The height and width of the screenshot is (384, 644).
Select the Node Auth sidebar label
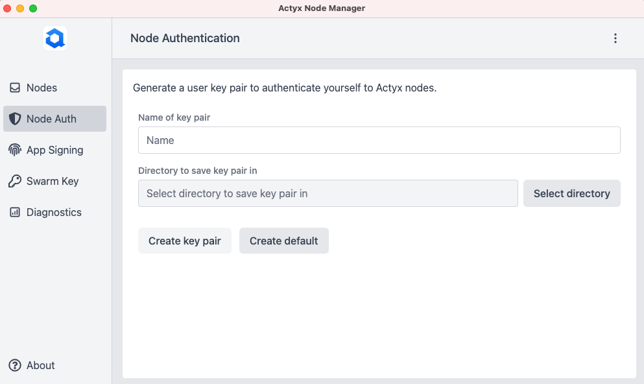(x=51, y=119)
